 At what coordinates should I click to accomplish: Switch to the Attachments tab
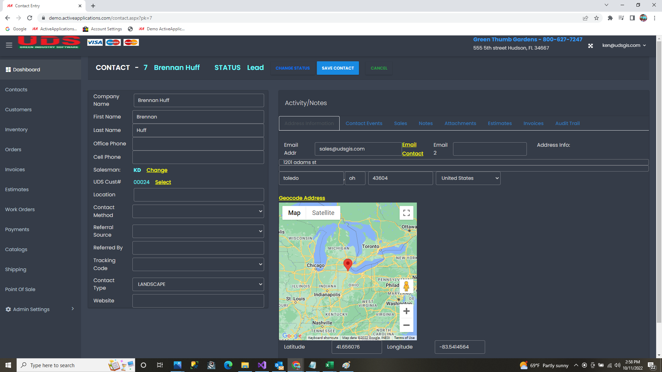point(460,123)
